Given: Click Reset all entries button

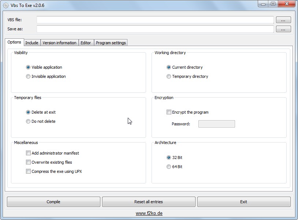Looking at the screenshot, I should pyautogui.click(x=149, y=202).
